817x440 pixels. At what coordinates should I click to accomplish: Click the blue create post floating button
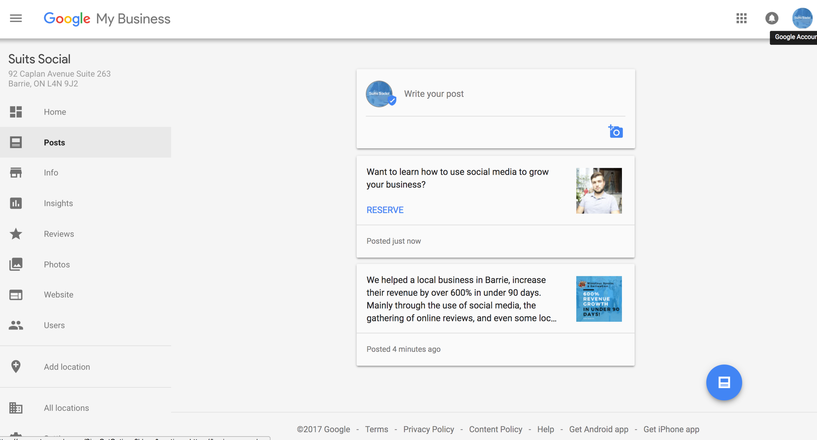(724, 382)
